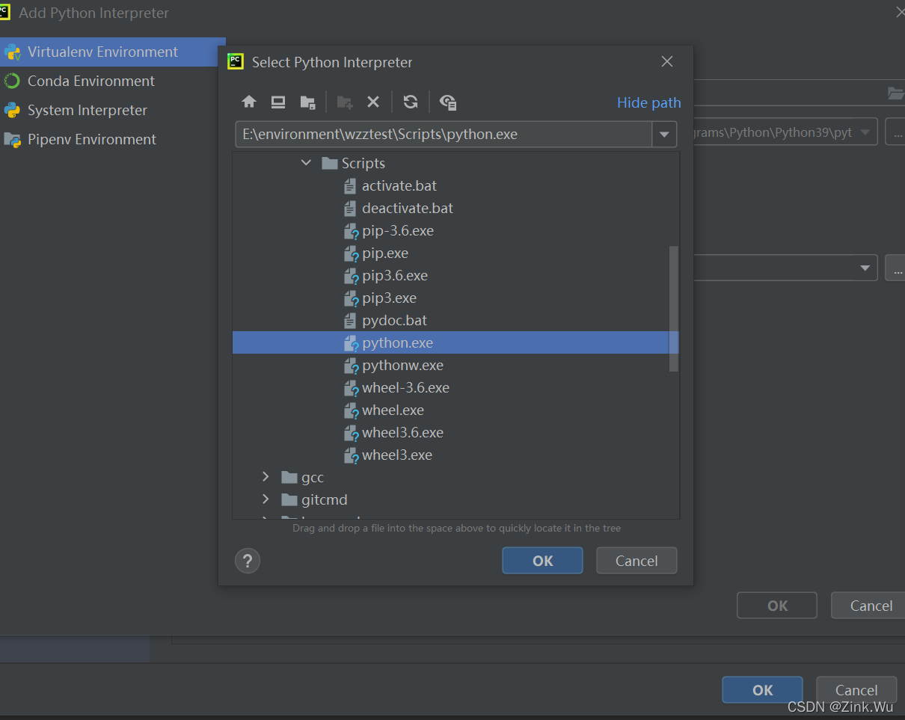Confirm with OK in Select Python Interpreter
The height and width of the screenshot is (720, 905).
[542, 561]
